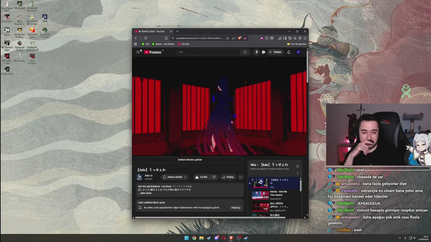This screenshot has height=242, width=431.
Task: Expand the description with ...daha fazla
Action: 145,193
